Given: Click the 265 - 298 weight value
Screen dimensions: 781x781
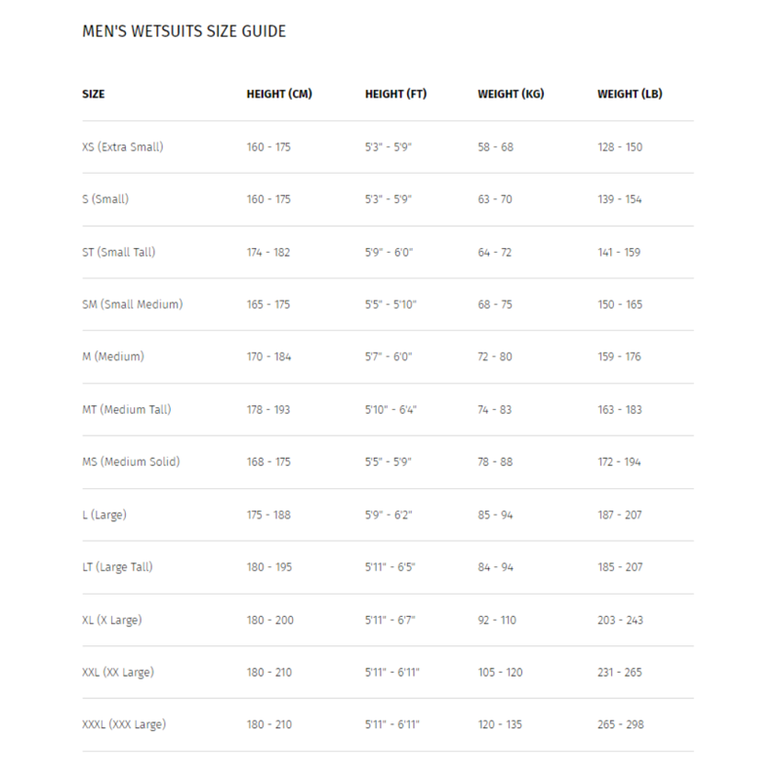Looking at the screenshot, I should (621, 724).
